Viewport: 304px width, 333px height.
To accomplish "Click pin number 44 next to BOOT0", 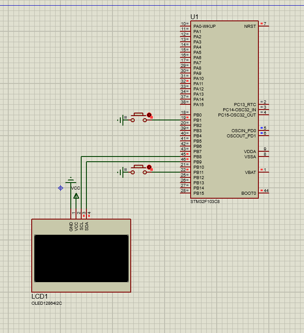I will [266, 190].
